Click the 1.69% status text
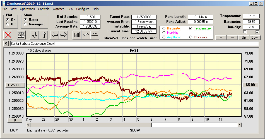 [13, 130]
